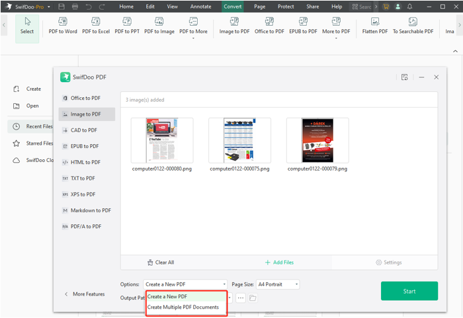Switch to the Home tab
This screenshot has height=318, width=463.
(x=126, y=7)
